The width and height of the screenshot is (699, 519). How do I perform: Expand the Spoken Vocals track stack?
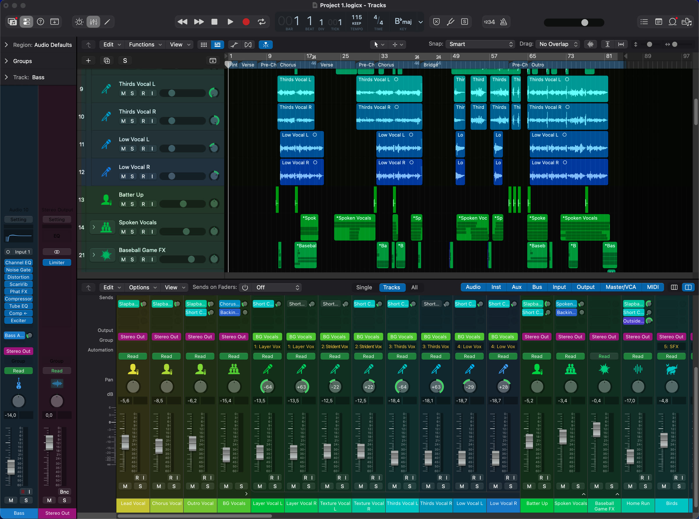[93, 227]
